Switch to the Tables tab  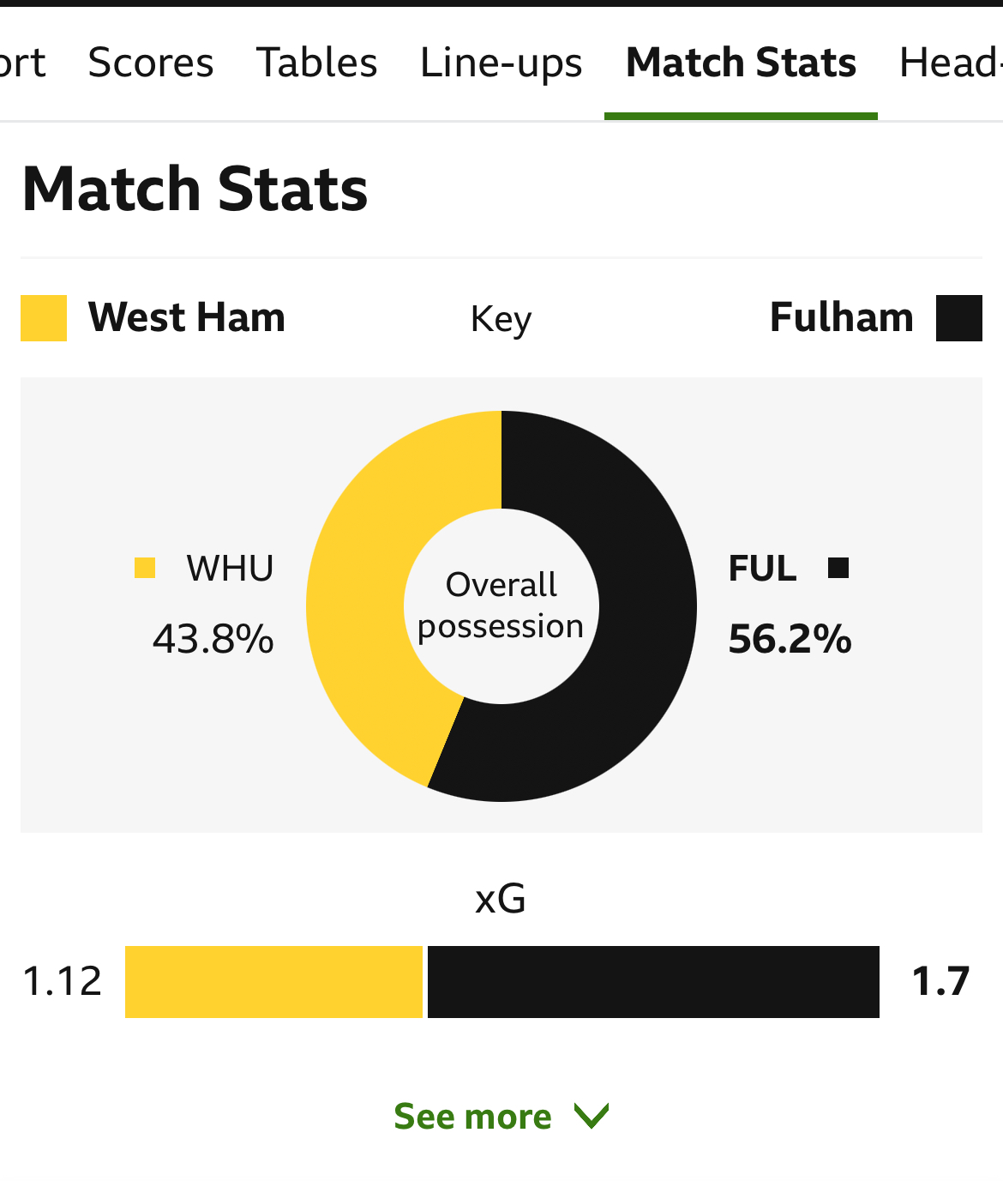click(317, 63)
